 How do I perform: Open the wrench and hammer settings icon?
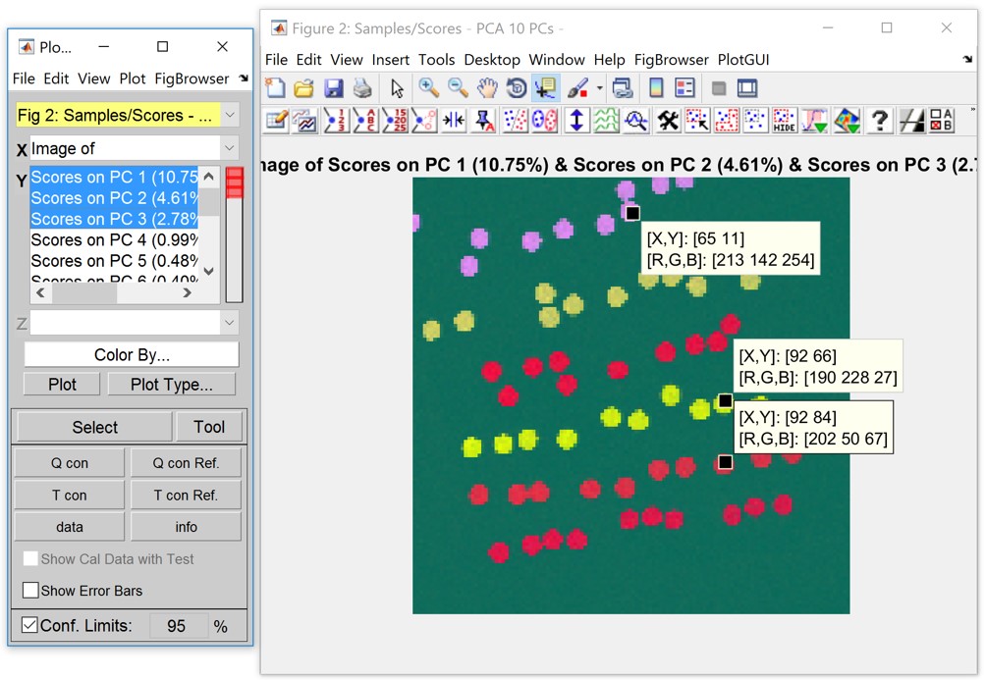[668, 121]
